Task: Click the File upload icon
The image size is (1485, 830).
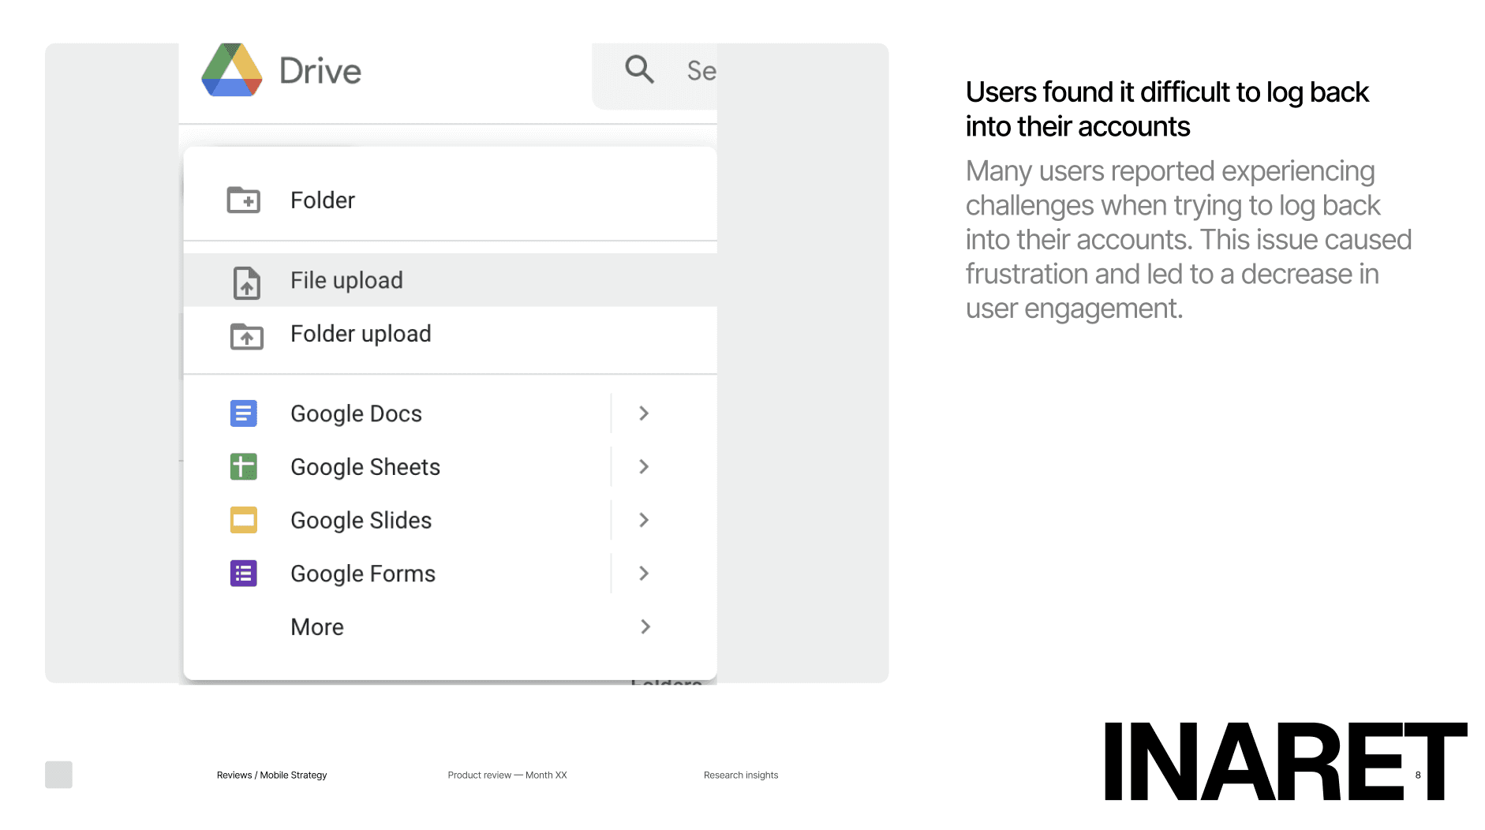Action: 246,282
